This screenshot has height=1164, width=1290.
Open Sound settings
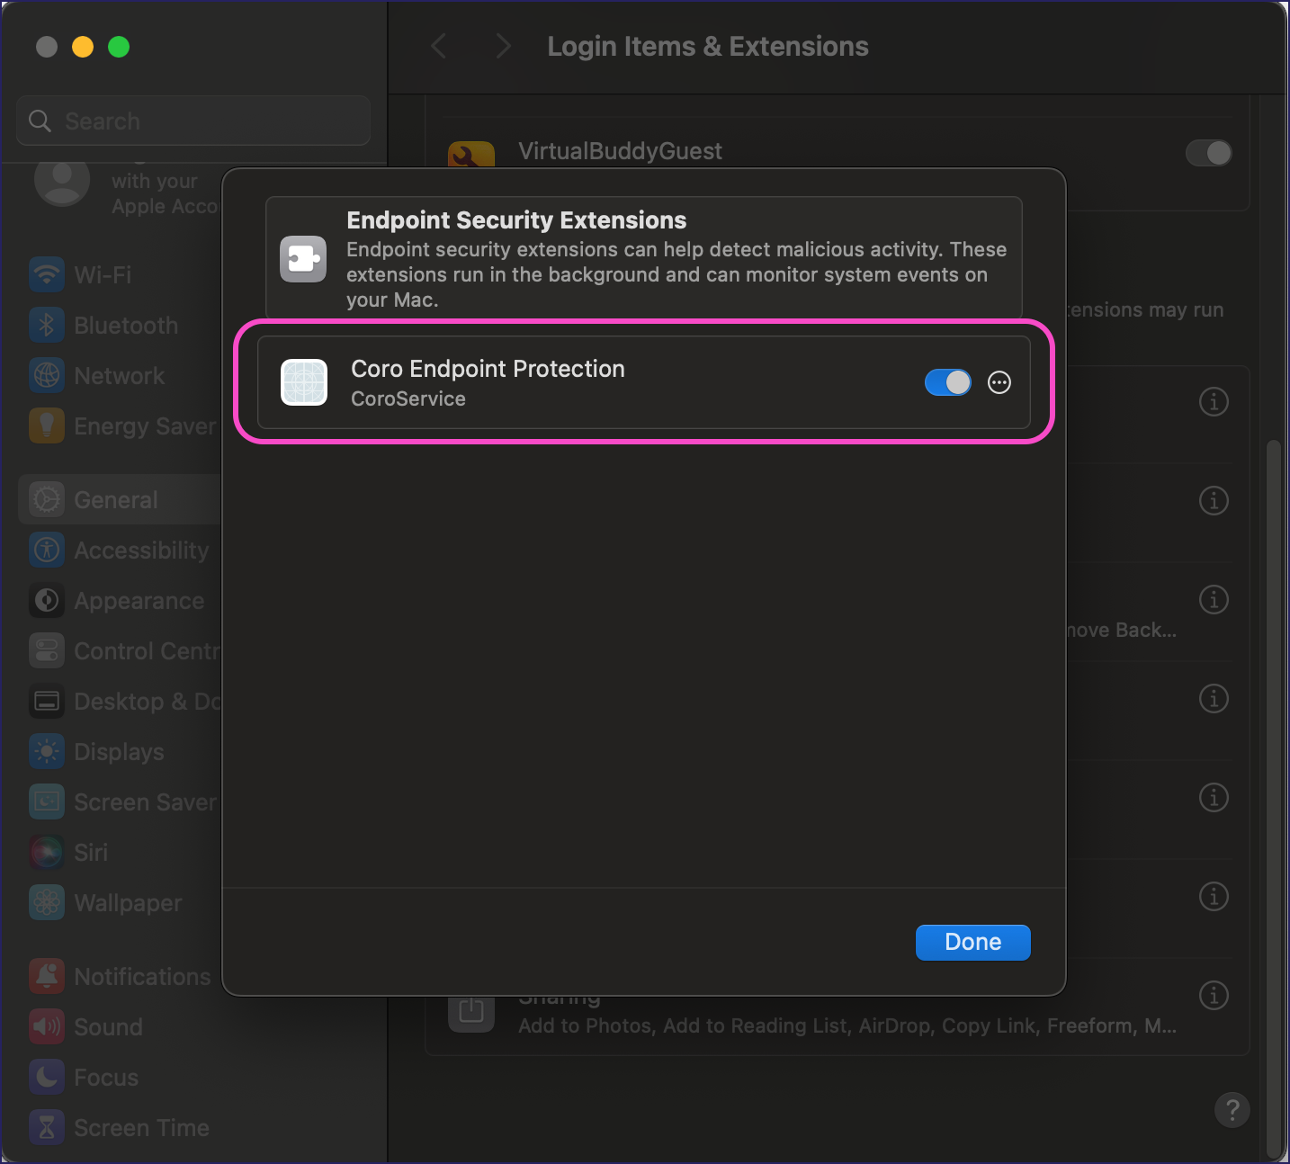[106, 1026]
